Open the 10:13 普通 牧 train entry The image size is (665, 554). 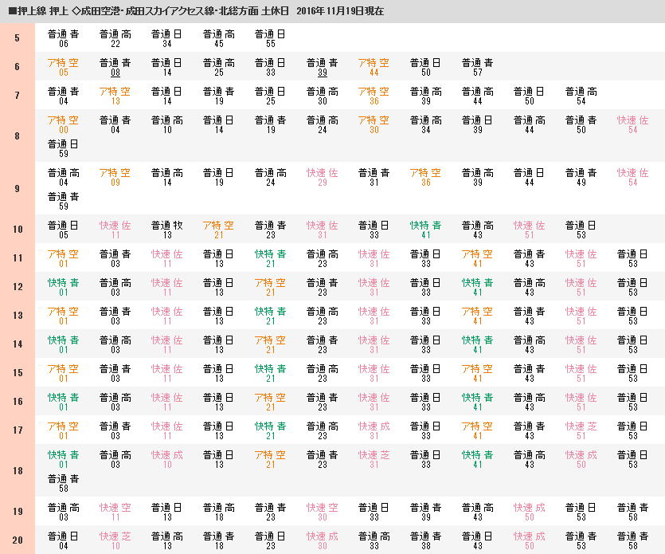pos(166,230)
